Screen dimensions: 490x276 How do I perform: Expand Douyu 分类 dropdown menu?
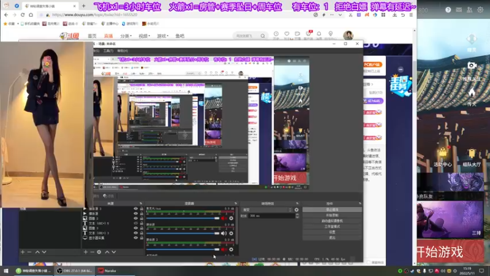click(x=126, y=36)
